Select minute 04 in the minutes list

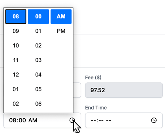38,75
